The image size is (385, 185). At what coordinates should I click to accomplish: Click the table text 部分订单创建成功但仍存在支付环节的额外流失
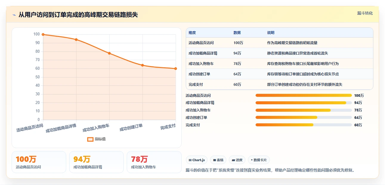coord(305,85)
